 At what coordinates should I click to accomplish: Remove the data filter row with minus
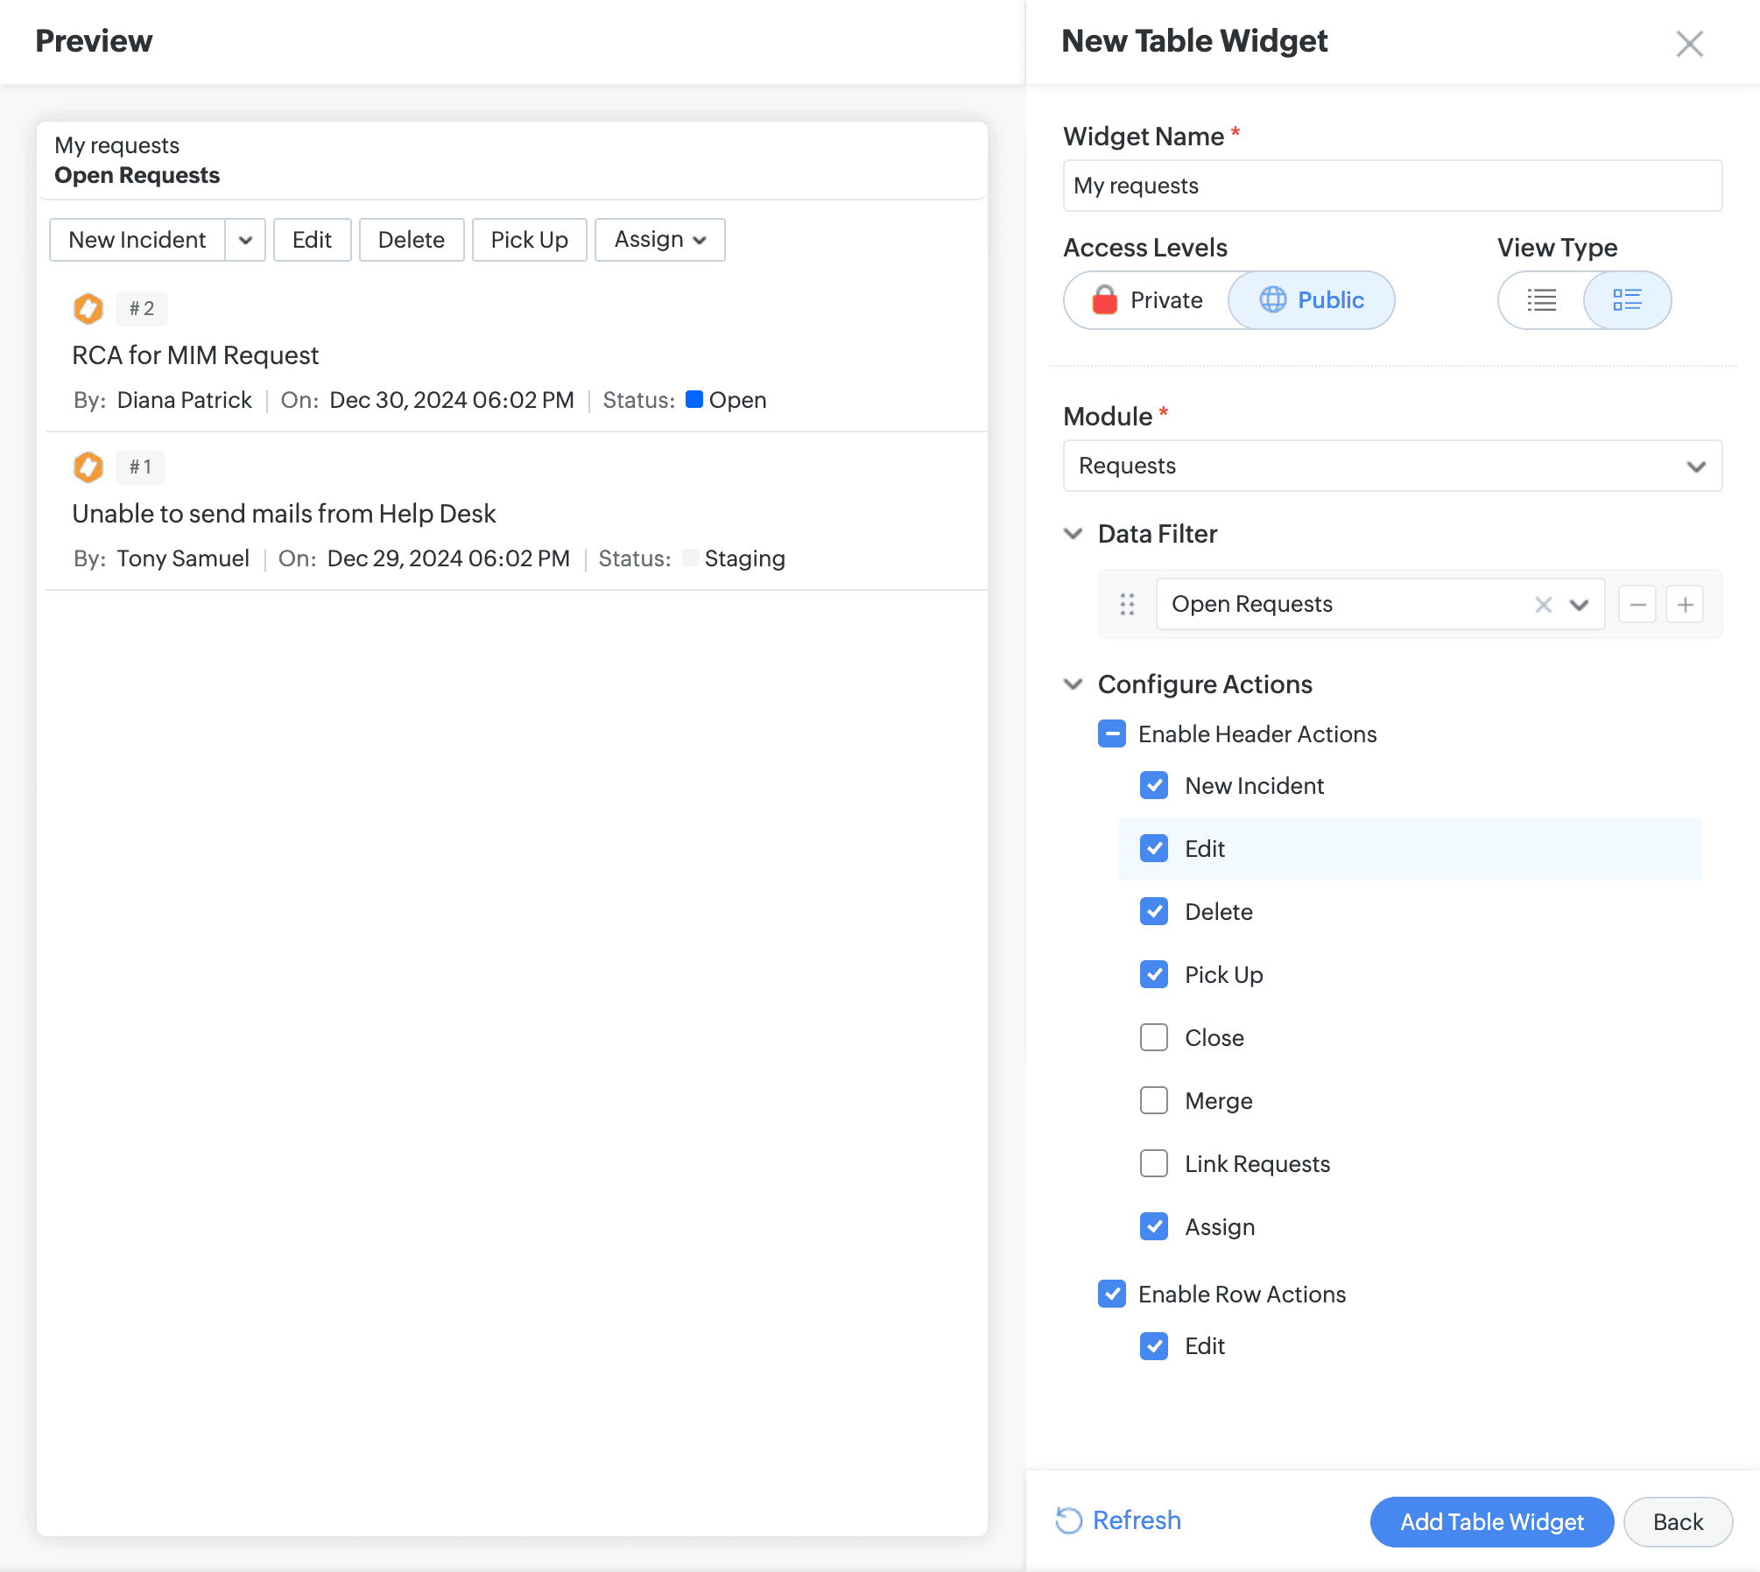tap(1637, 604)
